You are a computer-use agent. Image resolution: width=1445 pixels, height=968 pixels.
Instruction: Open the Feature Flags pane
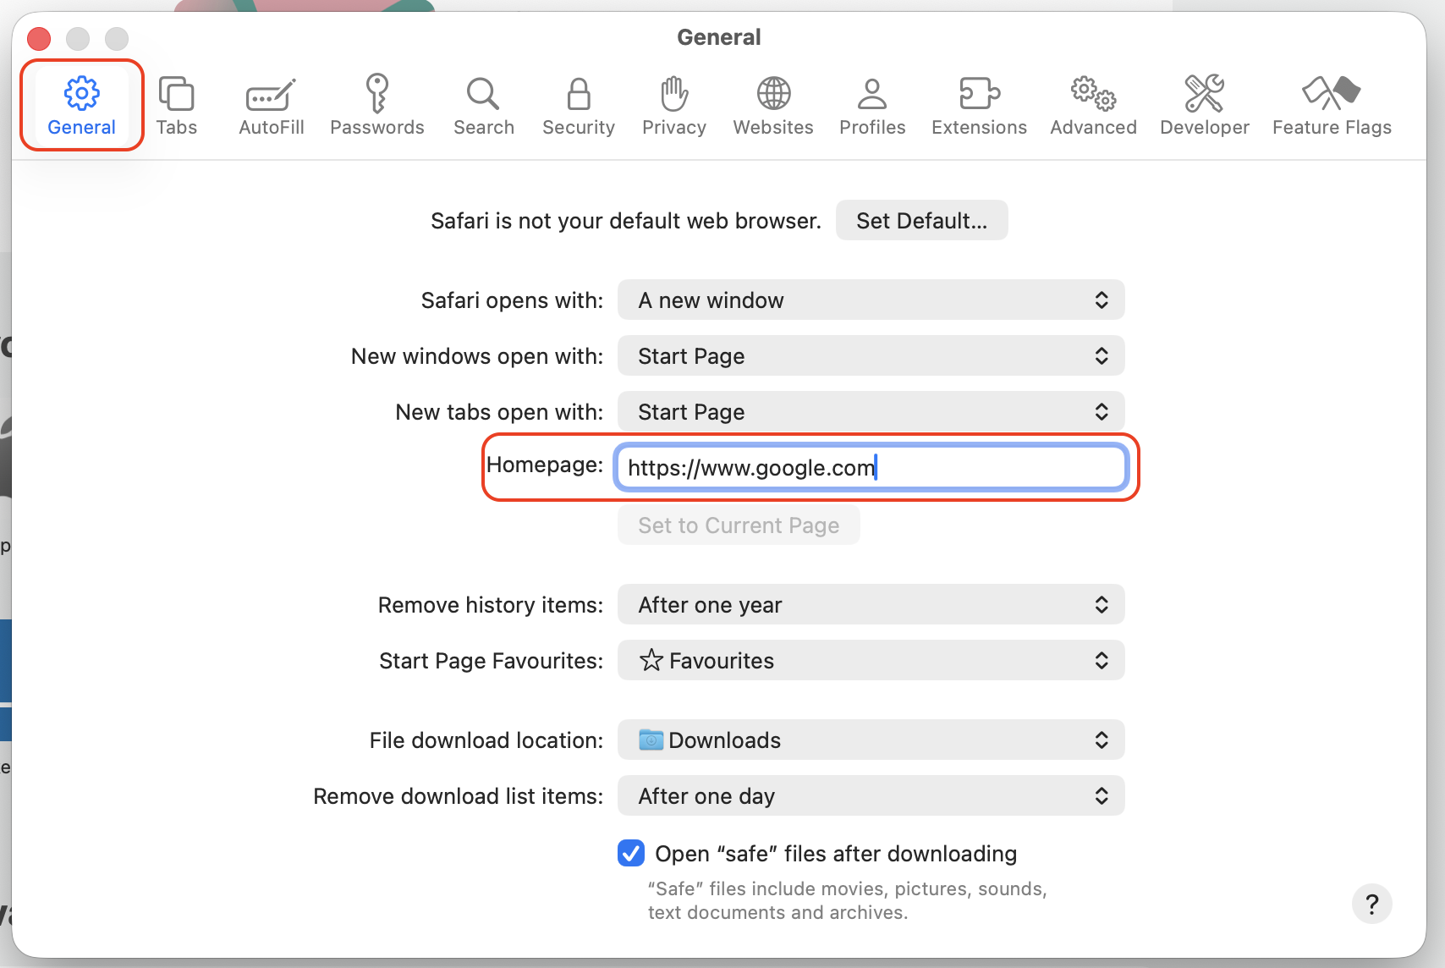pyautogui.click(x=1332, y=106)
